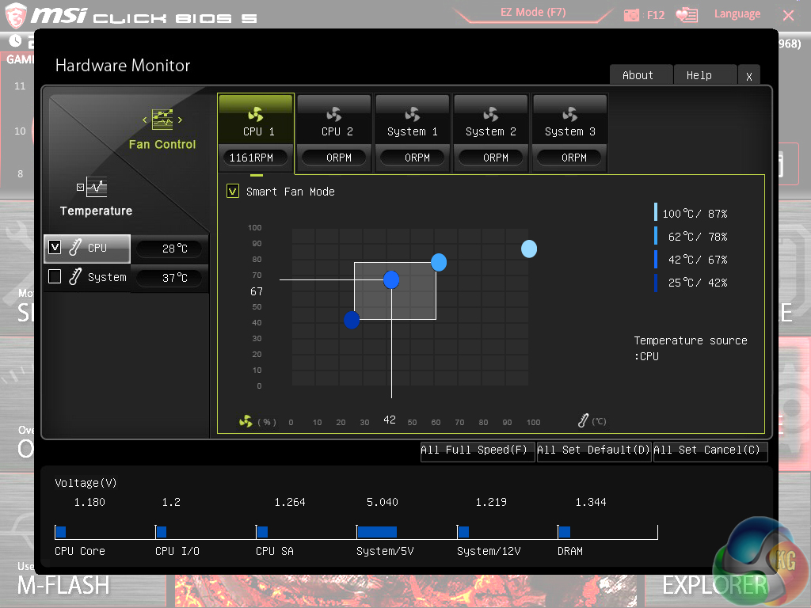Click the CPU 28°C temperature value
Screen dimensions: 811x608
171,249
